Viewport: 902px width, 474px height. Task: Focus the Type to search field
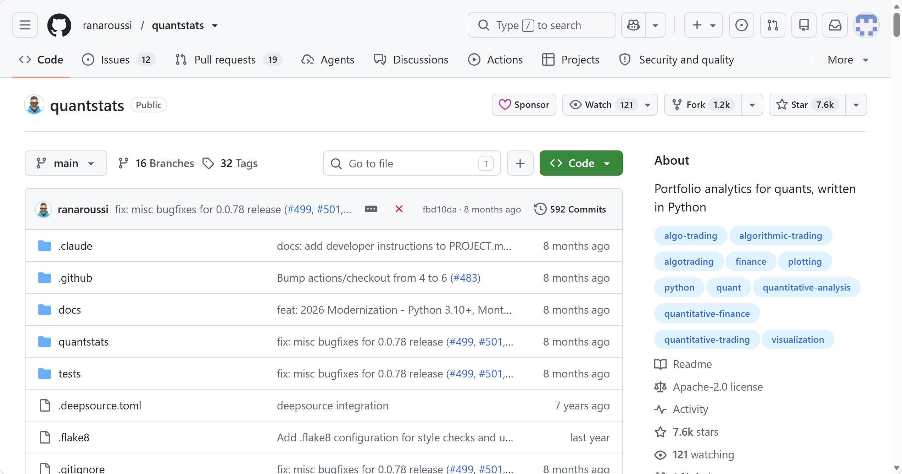point(542,25)
